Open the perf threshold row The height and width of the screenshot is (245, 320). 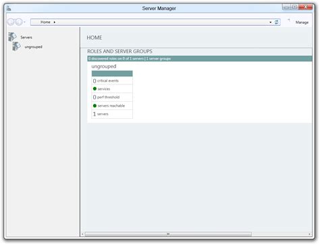112,97
